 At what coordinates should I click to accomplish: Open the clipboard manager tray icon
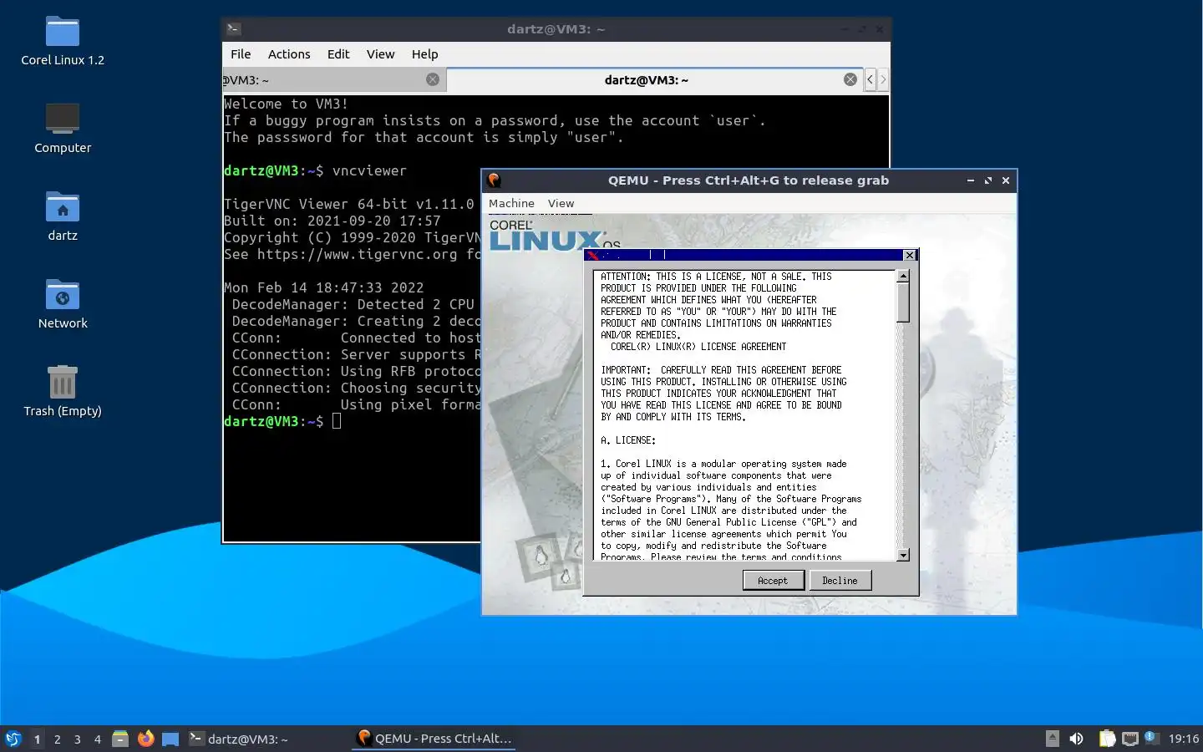[x=1107, y=739]
